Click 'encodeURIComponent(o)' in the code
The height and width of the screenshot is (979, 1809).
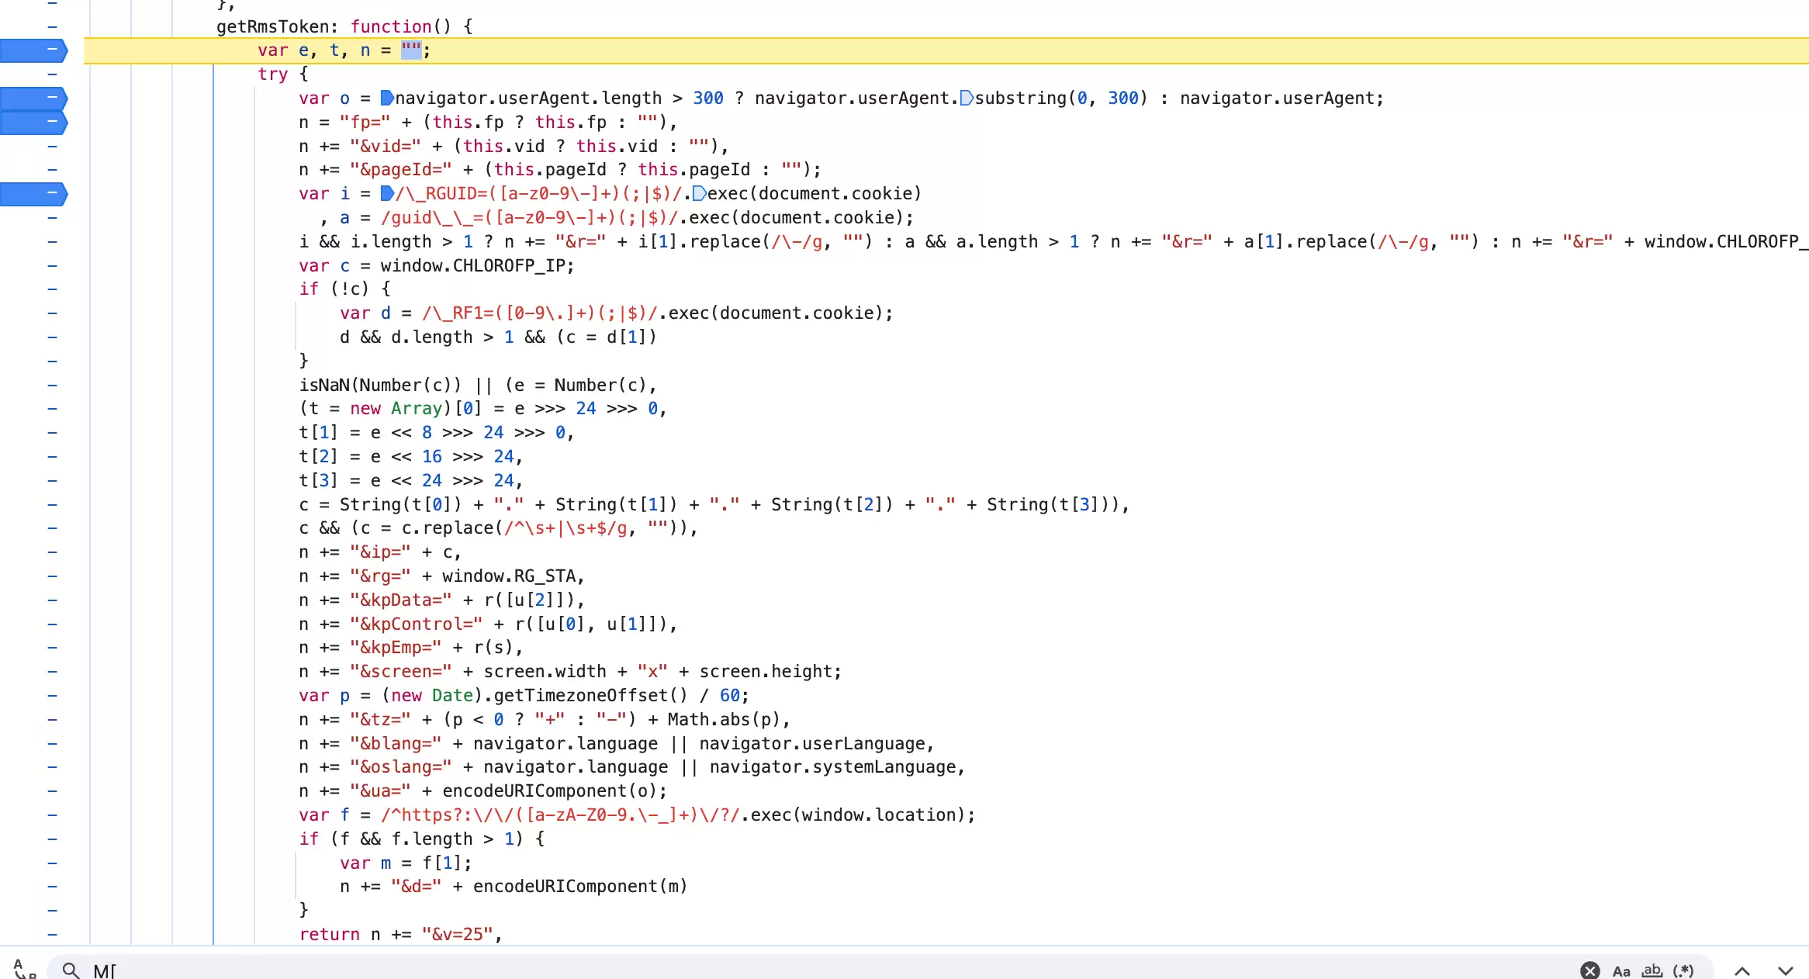tap(550, 790)
